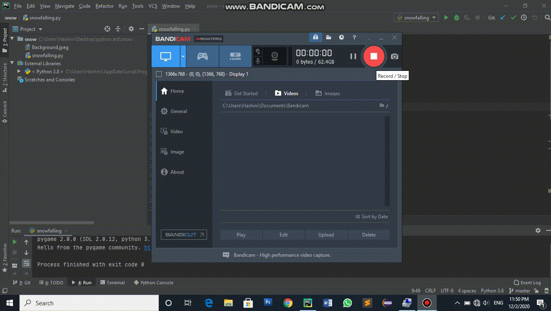Click folder icon beside Documents\Bandicam path

pyautogui.click(x=382, y=105)
